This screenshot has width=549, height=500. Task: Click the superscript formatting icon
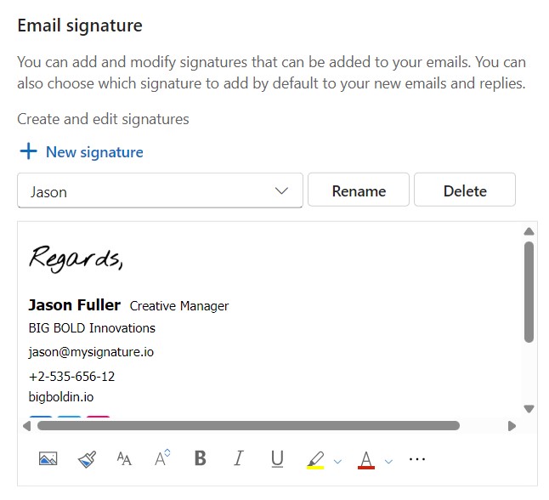tap(162, 457)
